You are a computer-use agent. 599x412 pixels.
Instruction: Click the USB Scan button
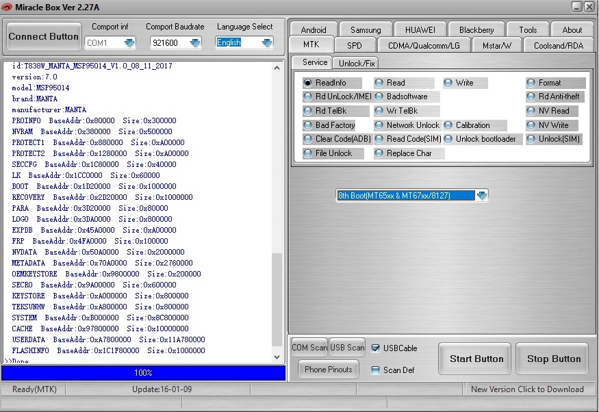tap(347, 348)
